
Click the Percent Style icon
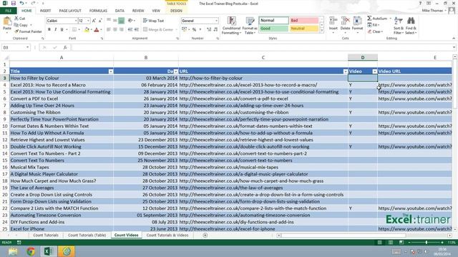click(194, 29)
